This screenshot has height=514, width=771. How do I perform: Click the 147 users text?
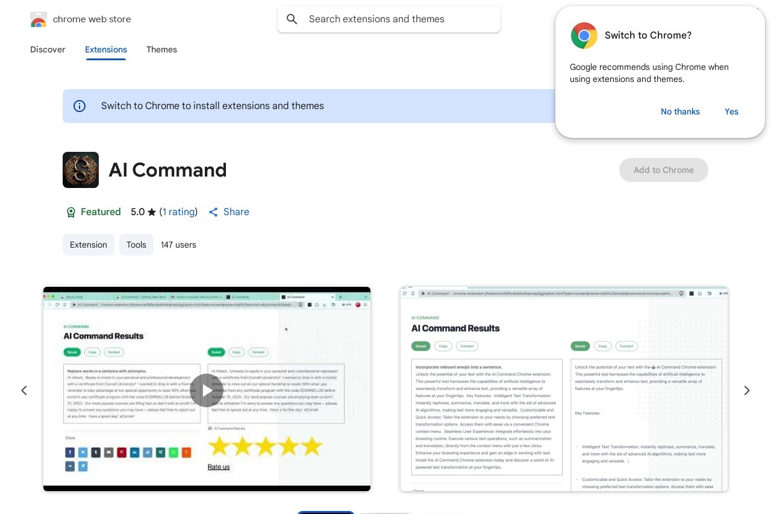[x=178, y=245]
